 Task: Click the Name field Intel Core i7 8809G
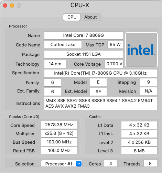84,35
